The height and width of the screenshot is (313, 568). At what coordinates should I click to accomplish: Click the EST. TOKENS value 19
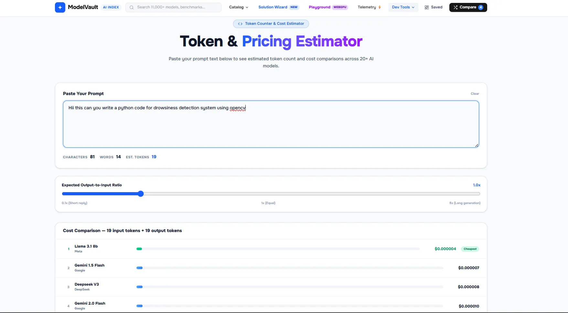pos(154,157)
